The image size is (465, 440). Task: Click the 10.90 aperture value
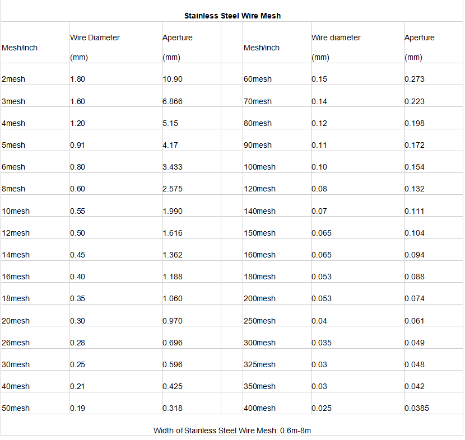(173, 79)
